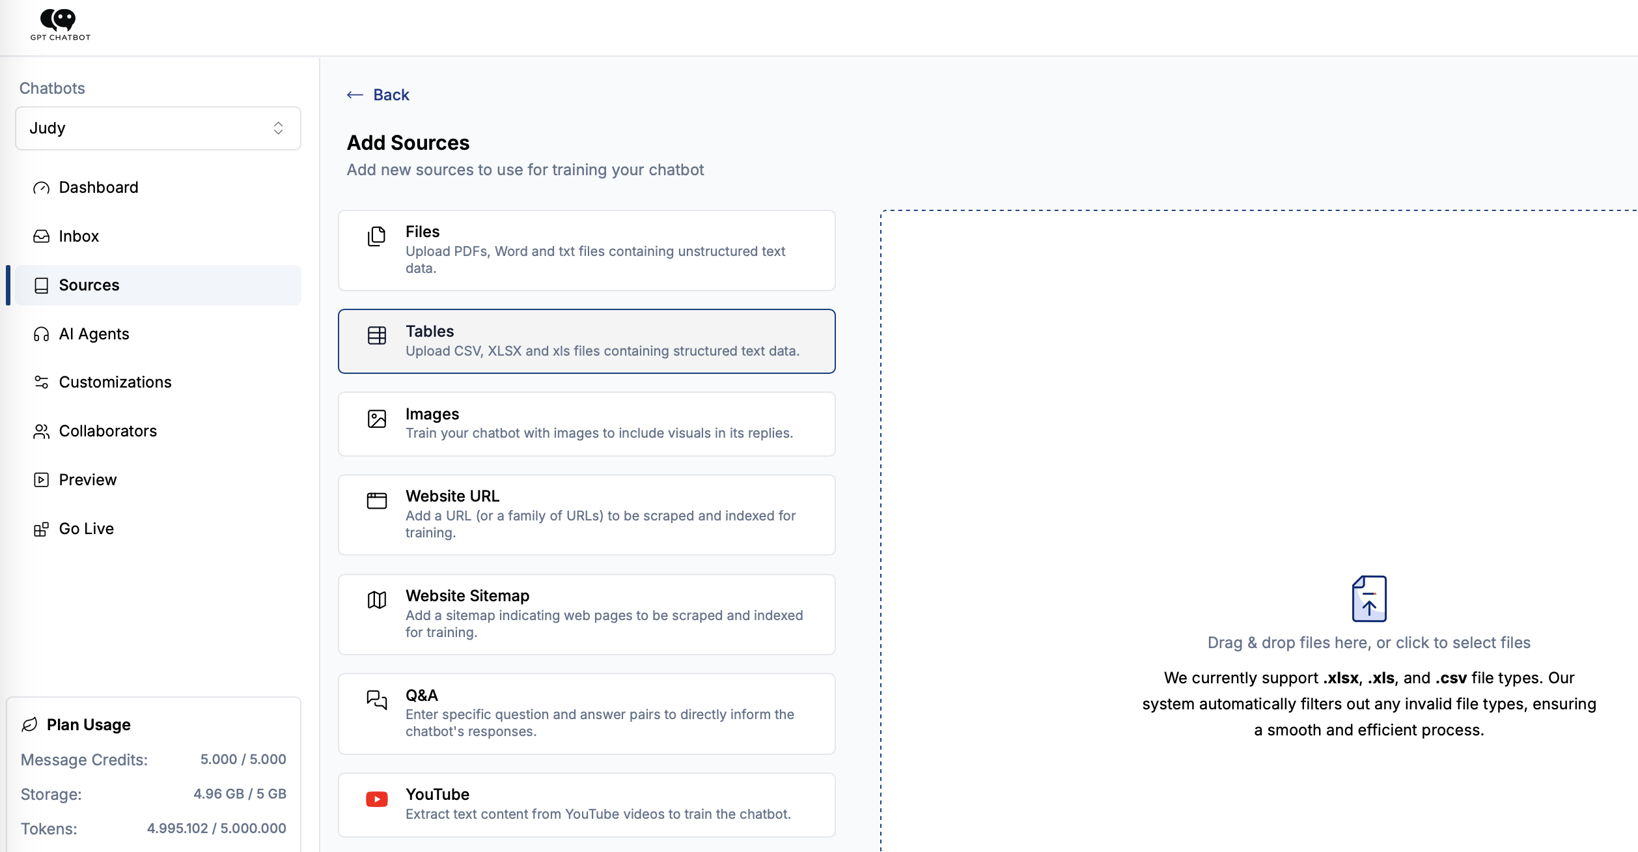This screenshot has width=1638, height=852.
Task: Click the Website URL browser icon
Action: tap(376, 501)
